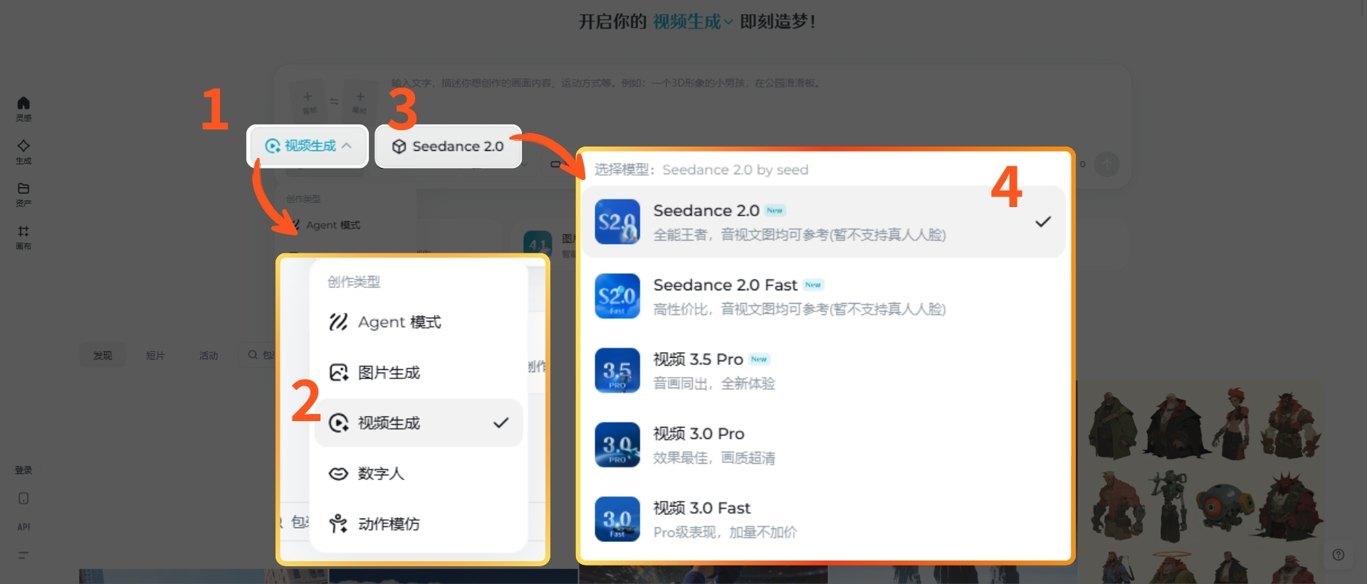Add a first frame via the 首帧 plus tile
Viewport: 1367px width, 584px height.
pos(308,101)
